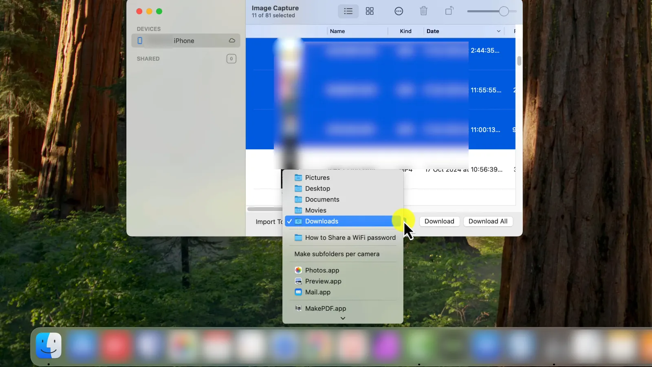Screen dimensions: 652x367
Task: Choose the Pictures folder destination
Action: point(317,178)
